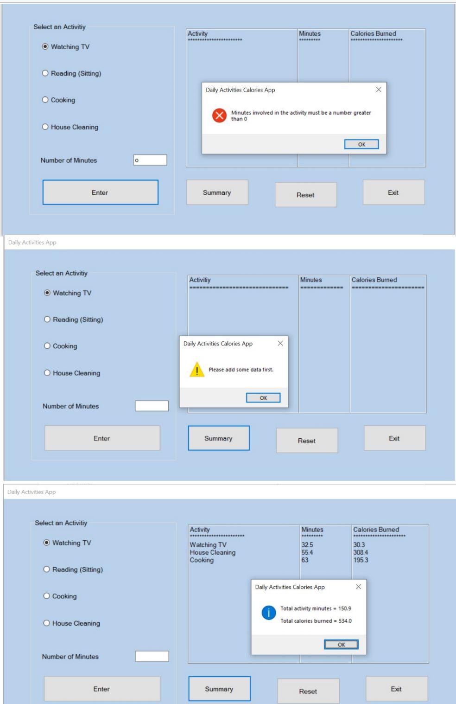Click the 63 minutes value
Image resolution: width=456 pixels, height=704 pixels.
click(x=305, y=560)
